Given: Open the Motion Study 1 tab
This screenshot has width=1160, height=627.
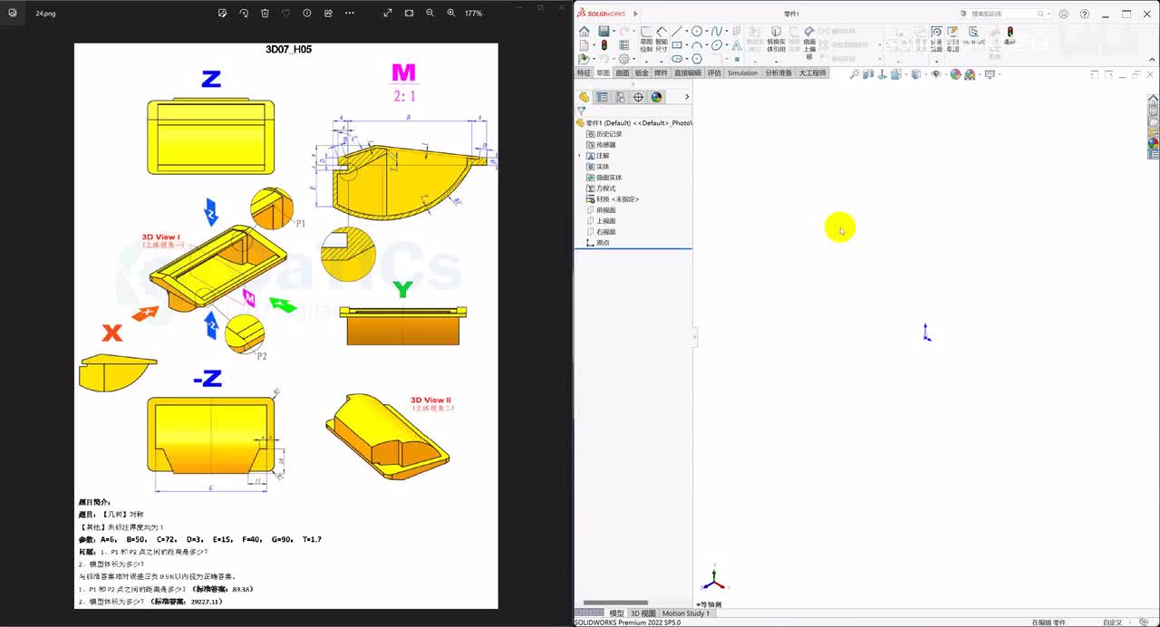Looking at the screenshot, I should 686,613.
